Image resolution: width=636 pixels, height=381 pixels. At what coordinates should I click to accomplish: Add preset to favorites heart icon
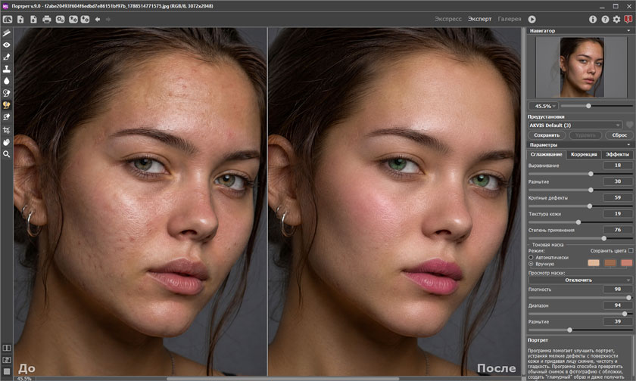point(629,125)
